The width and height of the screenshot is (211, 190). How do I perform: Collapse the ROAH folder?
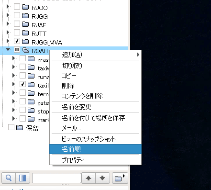[8, 50]
